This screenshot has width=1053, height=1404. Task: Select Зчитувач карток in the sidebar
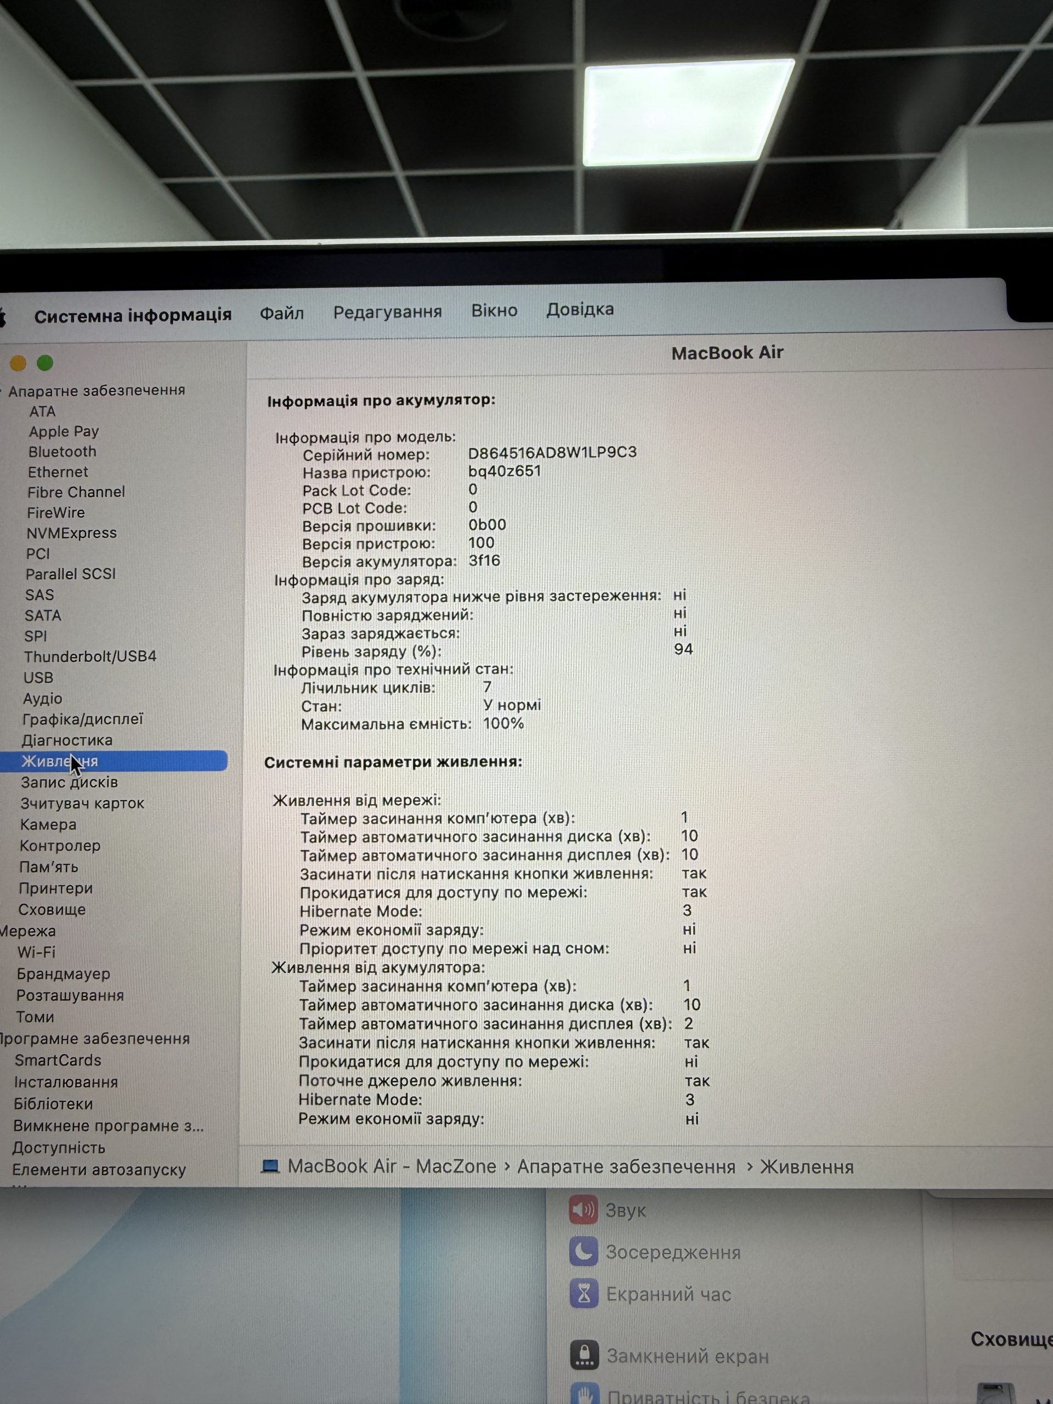pos(82,803)
